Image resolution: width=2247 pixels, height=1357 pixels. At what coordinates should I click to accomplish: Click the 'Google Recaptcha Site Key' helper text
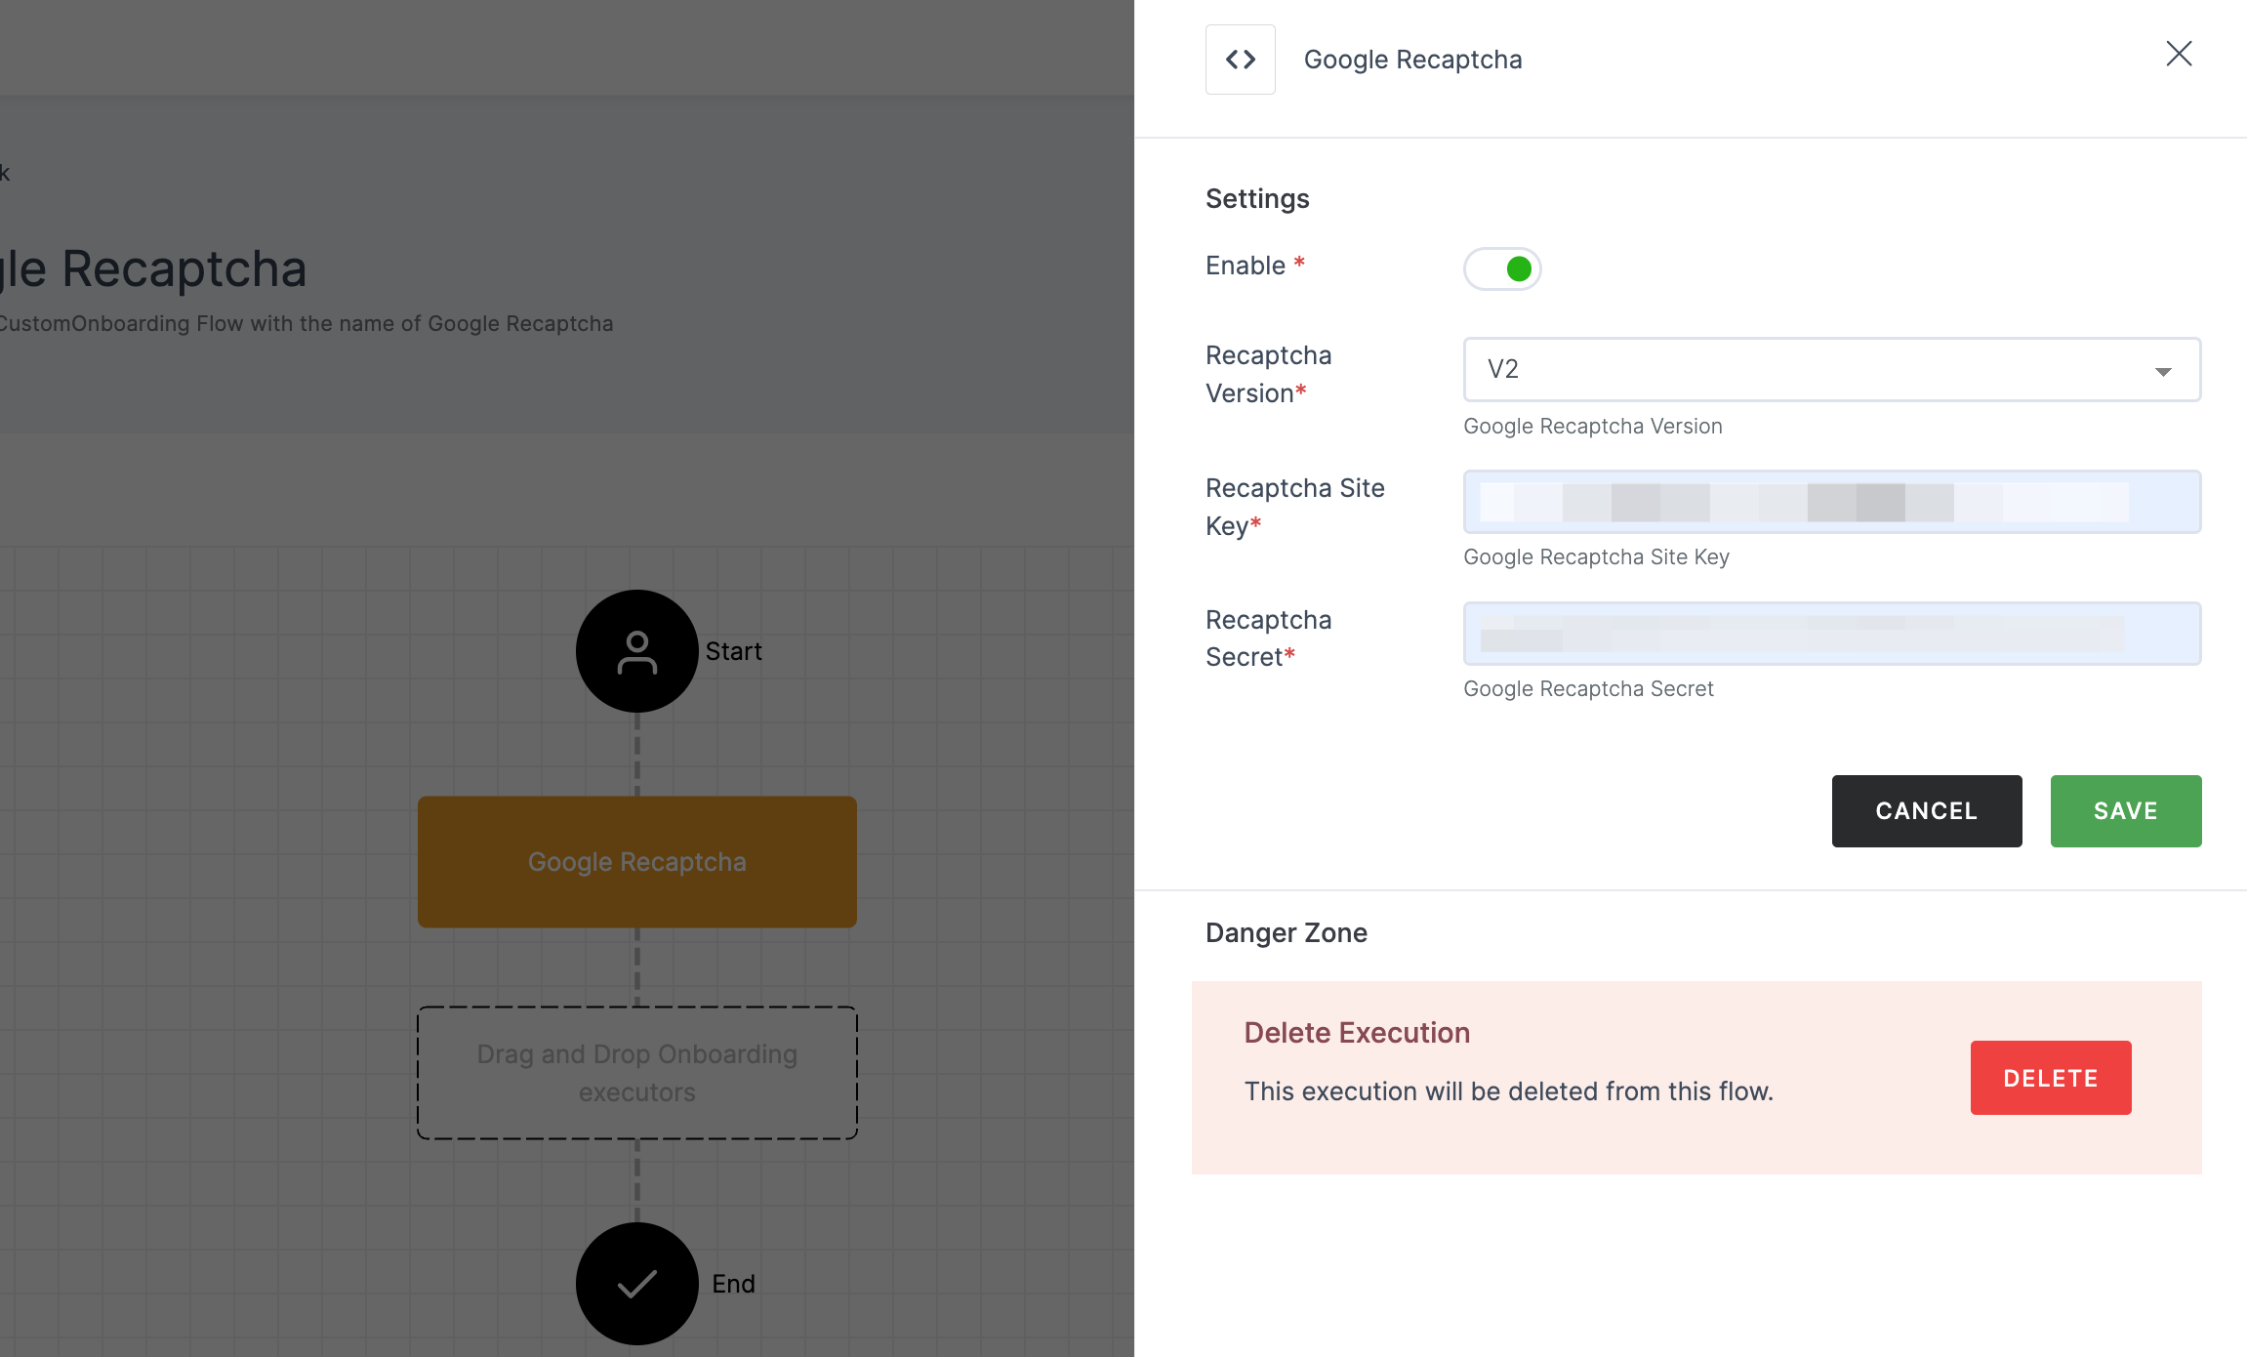1596,557
